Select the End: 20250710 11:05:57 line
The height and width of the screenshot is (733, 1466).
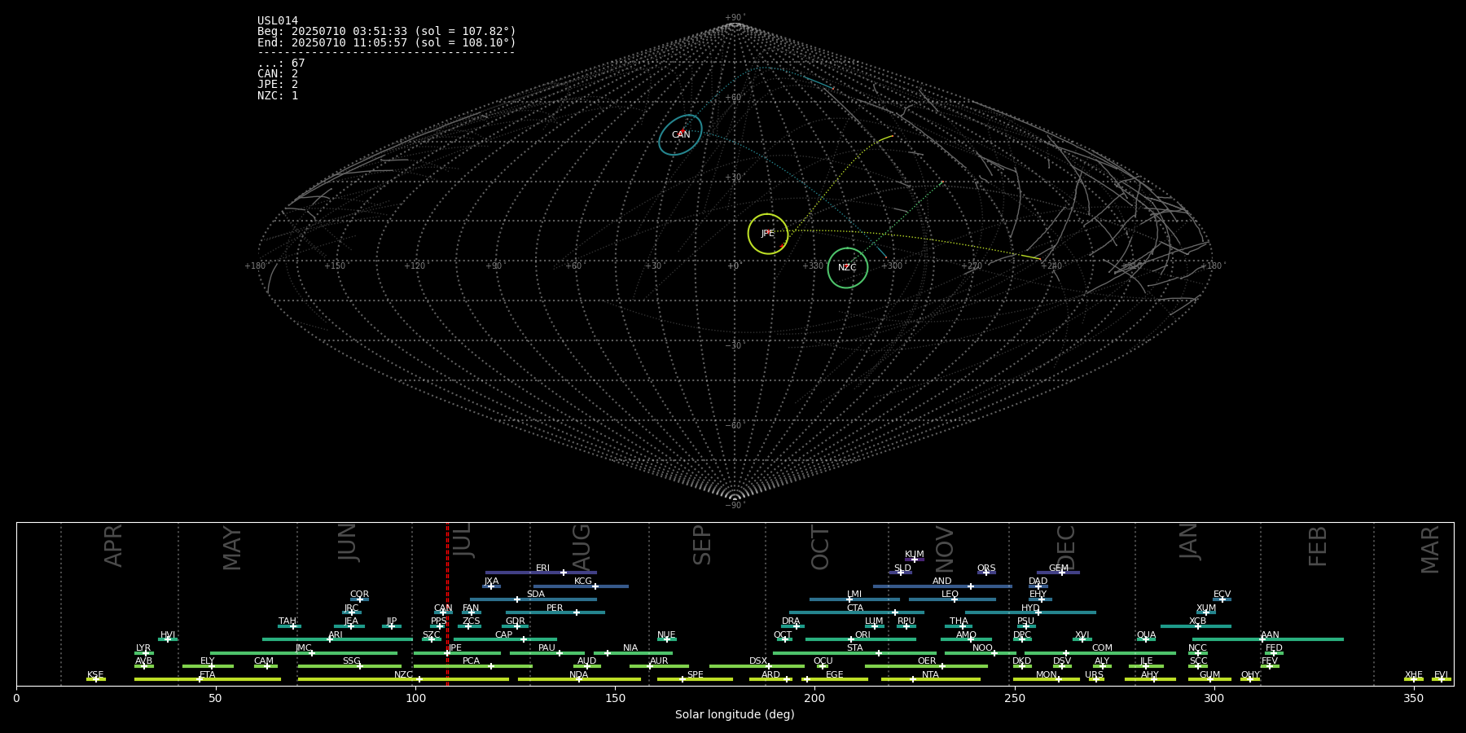pyautogui.click(x=387, y=42)
